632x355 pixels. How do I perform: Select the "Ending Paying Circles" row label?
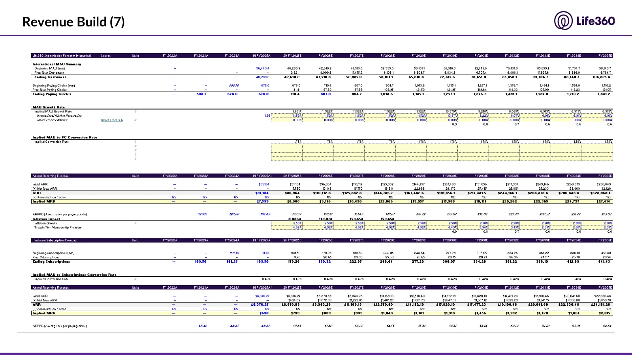(x=52, y=94)
